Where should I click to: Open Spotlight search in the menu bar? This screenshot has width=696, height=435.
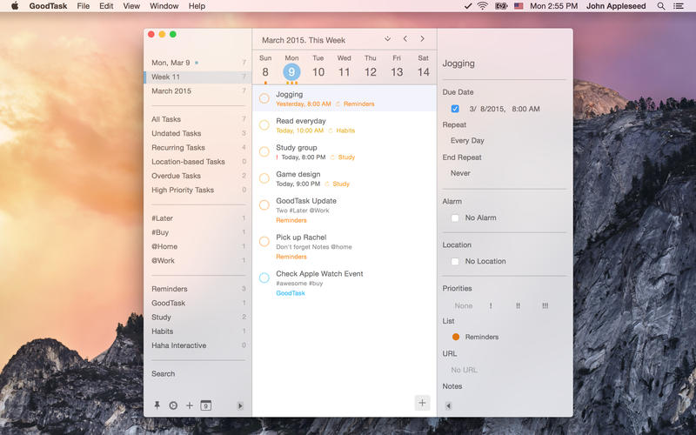[x=661, y=6]
